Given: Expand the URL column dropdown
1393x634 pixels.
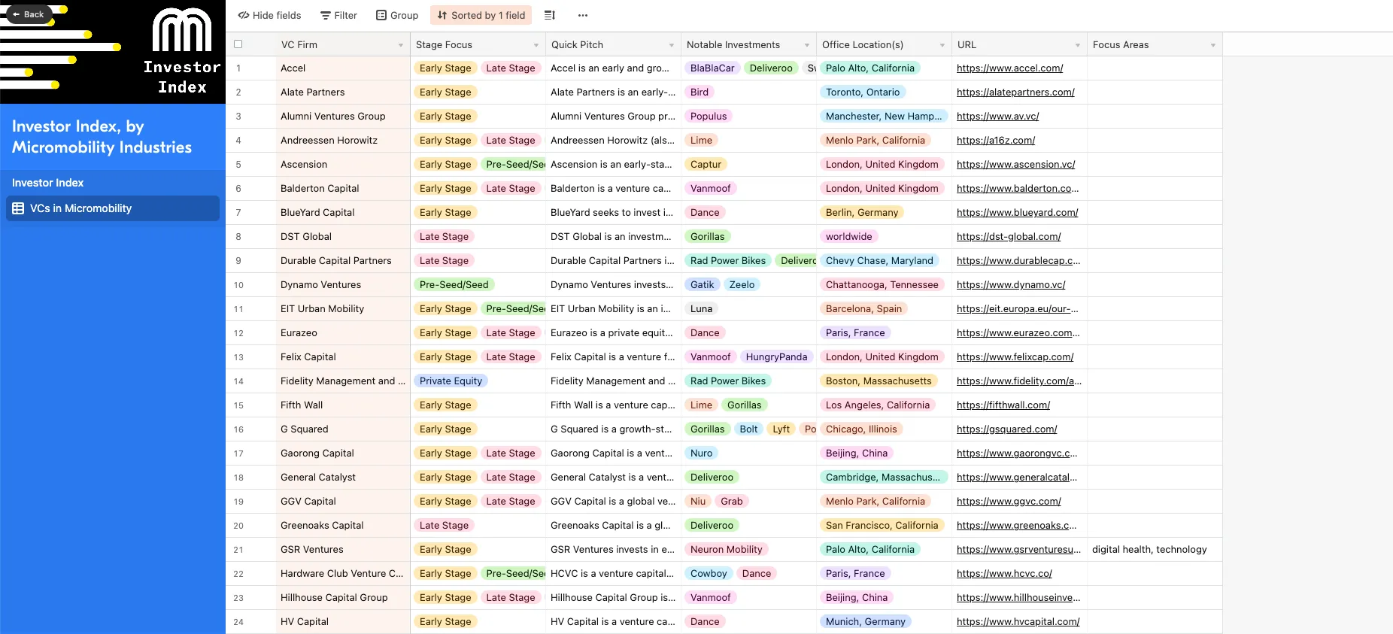Looking at the screenshot, I should coord(1078,45).
